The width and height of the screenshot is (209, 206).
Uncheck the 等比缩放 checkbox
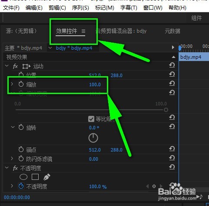click(x=91, y=119)
